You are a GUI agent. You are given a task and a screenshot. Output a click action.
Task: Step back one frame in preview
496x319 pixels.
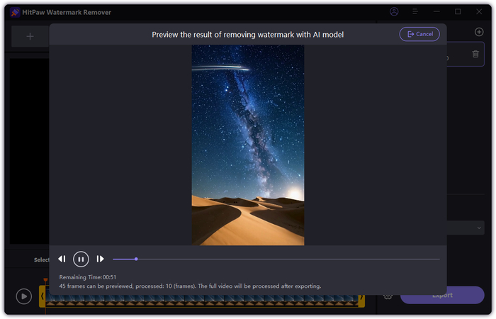pos(62,259)
